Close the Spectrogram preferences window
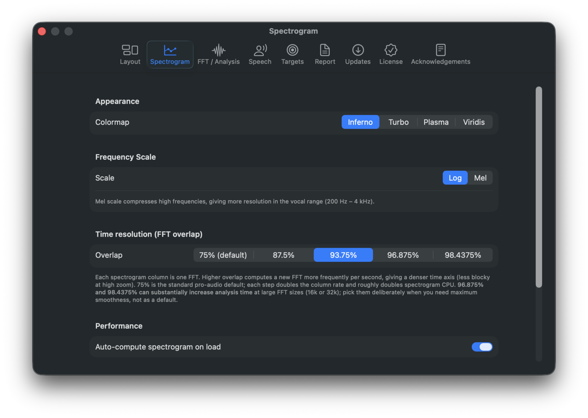 tap(42, 31)
